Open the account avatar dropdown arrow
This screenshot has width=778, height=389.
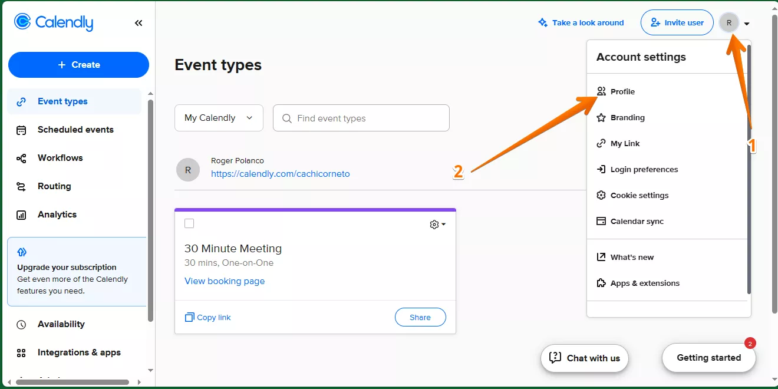[747, 24]
